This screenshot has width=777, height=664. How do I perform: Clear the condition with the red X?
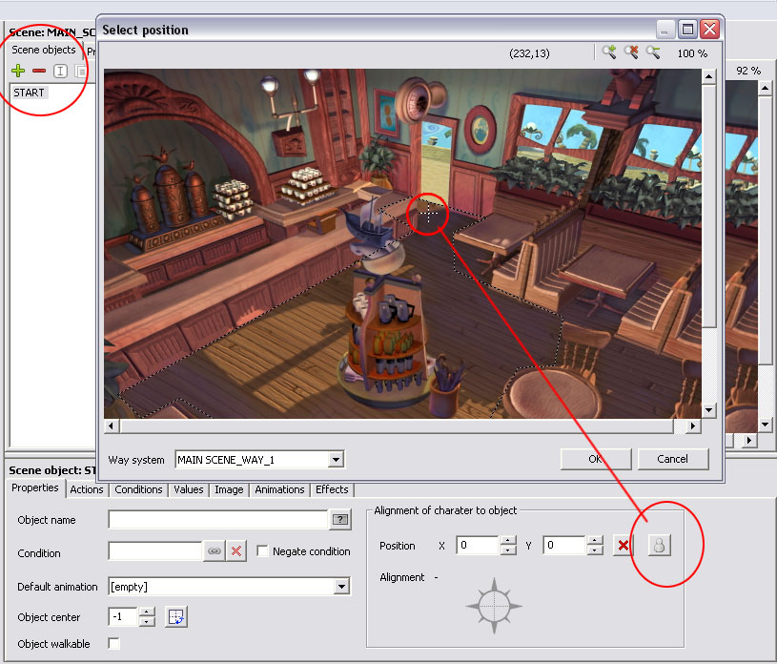click(x=236, y=550)
